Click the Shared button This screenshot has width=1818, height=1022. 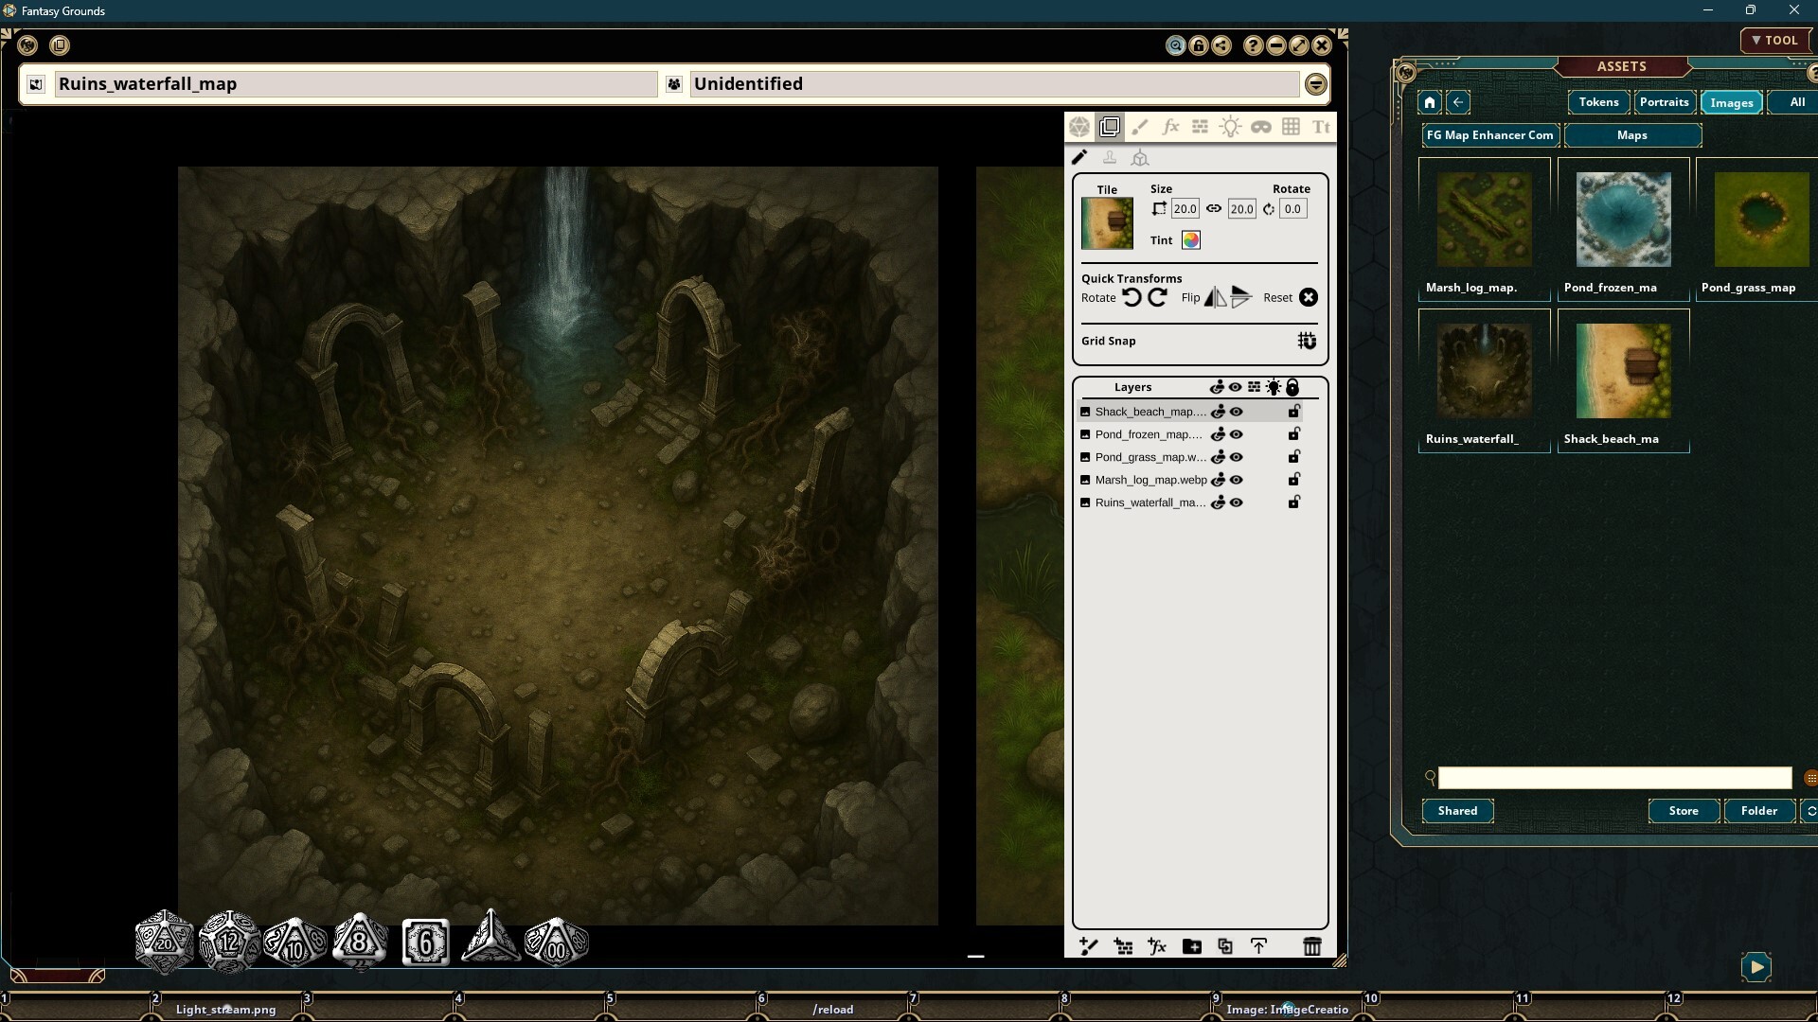(x=1457, y=811)
